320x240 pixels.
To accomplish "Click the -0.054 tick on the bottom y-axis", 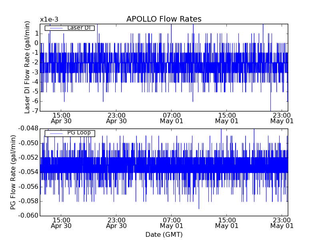I will coord(28,172).
